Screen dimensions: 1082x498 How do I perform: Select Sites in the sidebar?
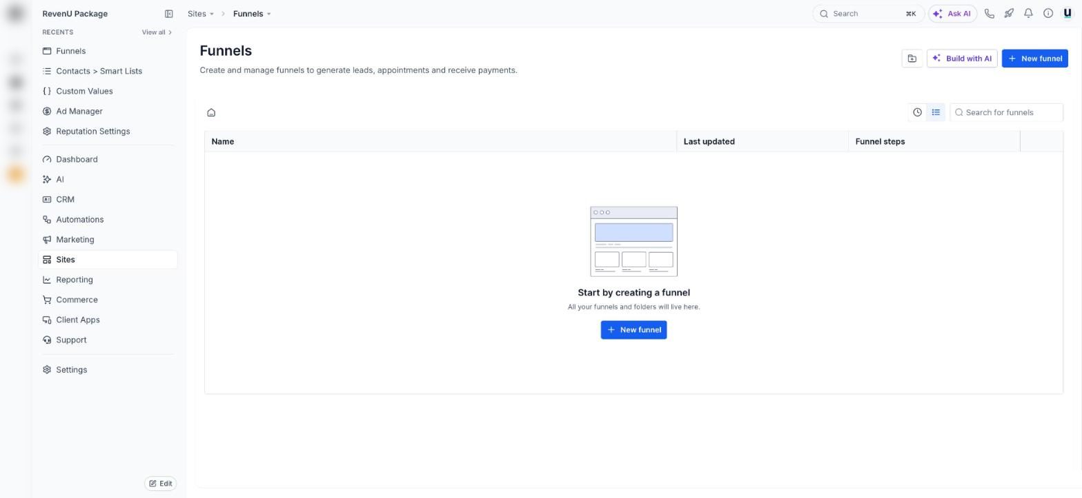click(x=108, y=260)
